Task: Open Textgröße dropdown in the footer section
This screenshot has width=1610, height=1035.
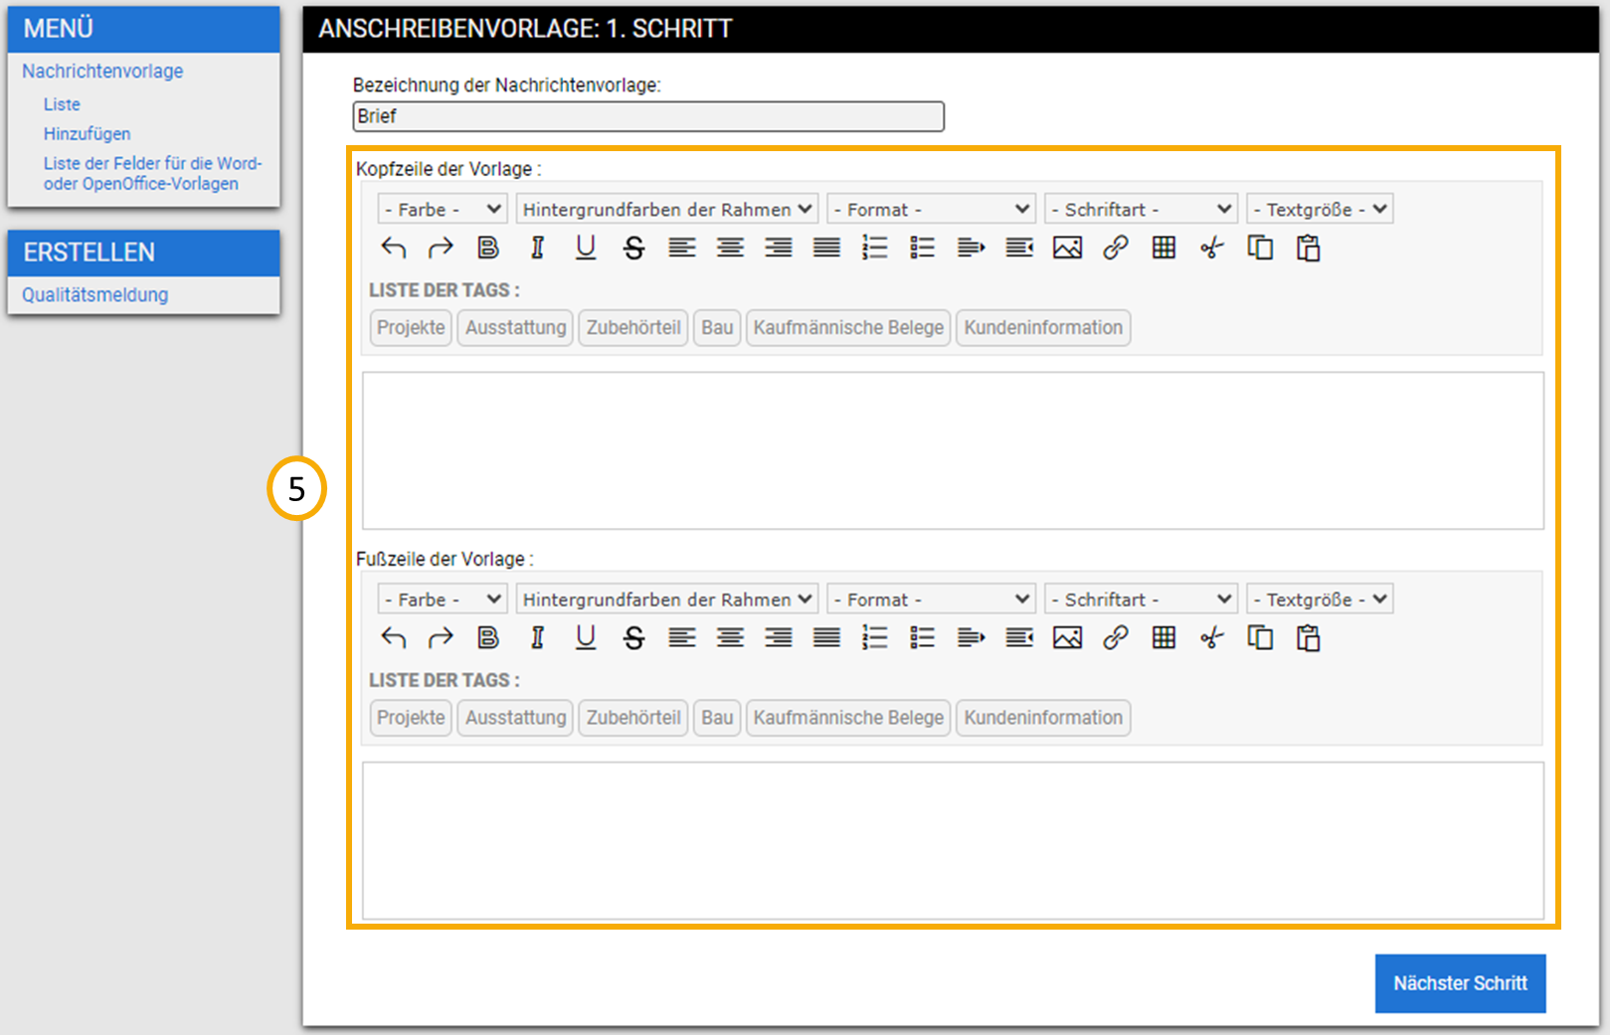Action: point(1319,600)
